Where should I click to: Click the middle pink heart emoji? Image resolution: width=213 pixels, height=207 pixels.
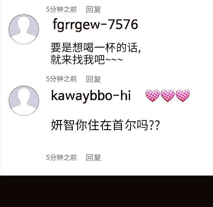(167, 96)
